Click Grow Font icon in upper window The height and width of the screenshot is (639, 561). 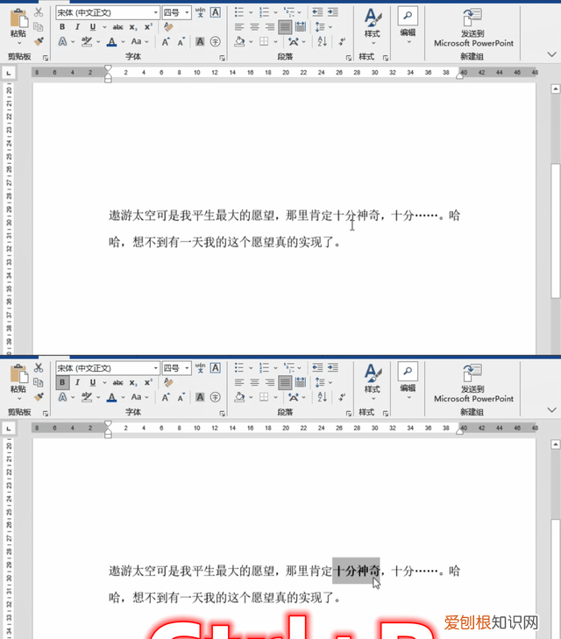166,41
